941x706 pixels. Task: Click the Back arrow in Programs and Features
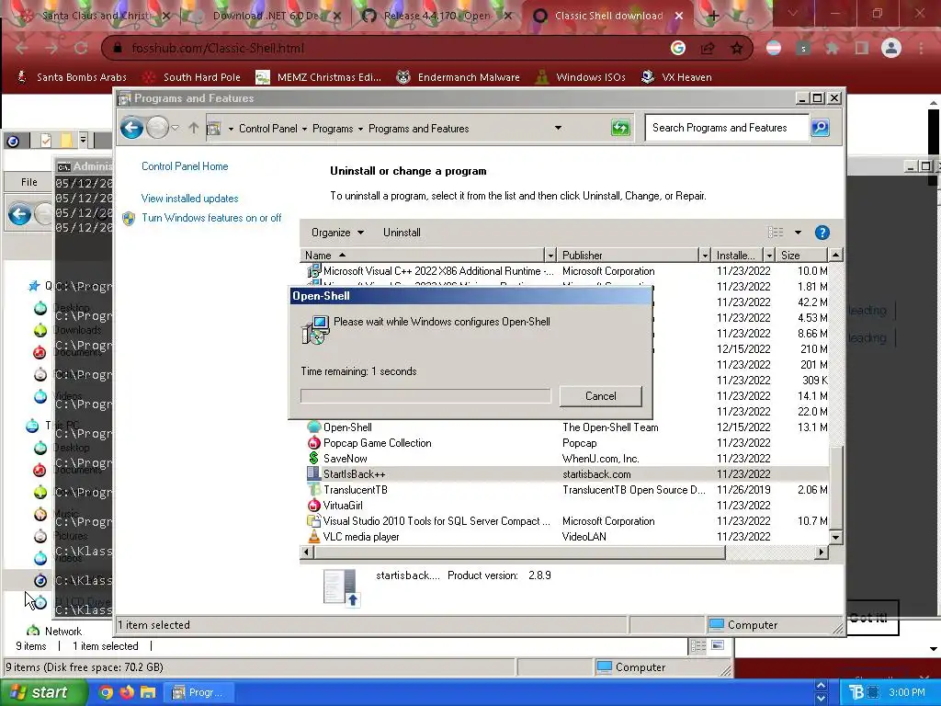click(x=131, y=128)
